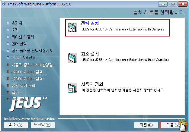Image resolution: width=189 pixels, height=132 pixels.
Task: Click 'Extension without Samples' description
Action: point(149,60)
